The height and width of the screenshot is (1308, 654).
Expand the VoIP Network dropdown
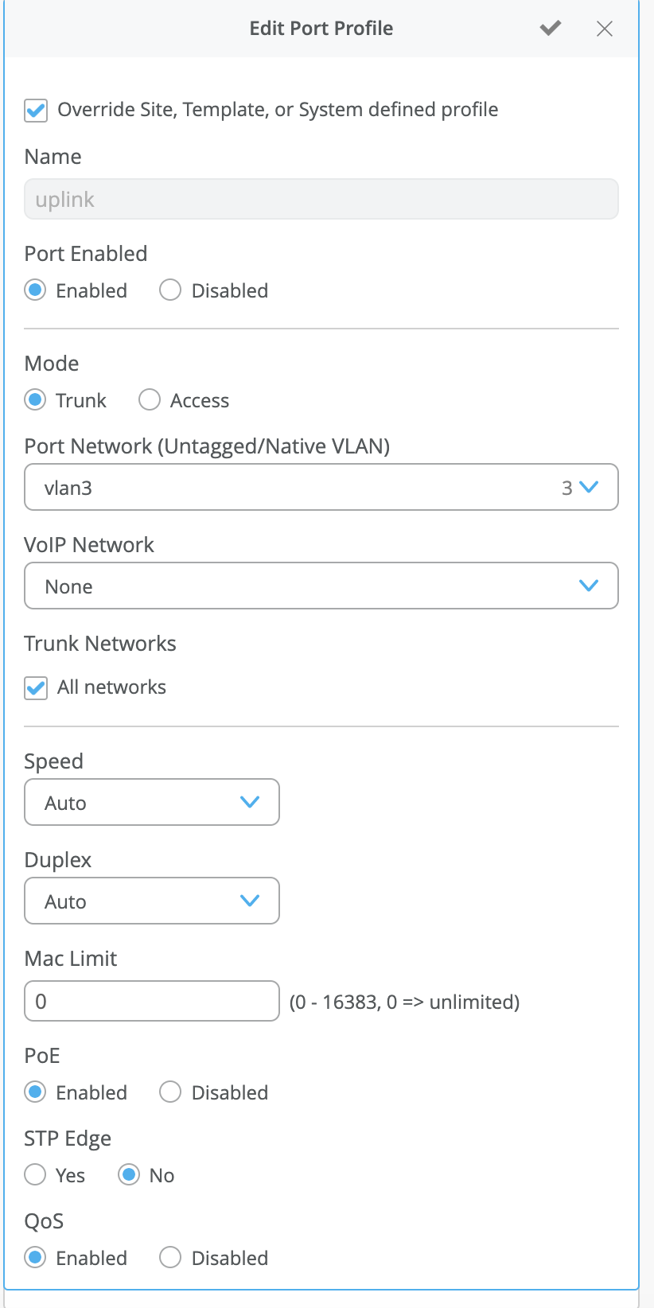tap(321, 586)
